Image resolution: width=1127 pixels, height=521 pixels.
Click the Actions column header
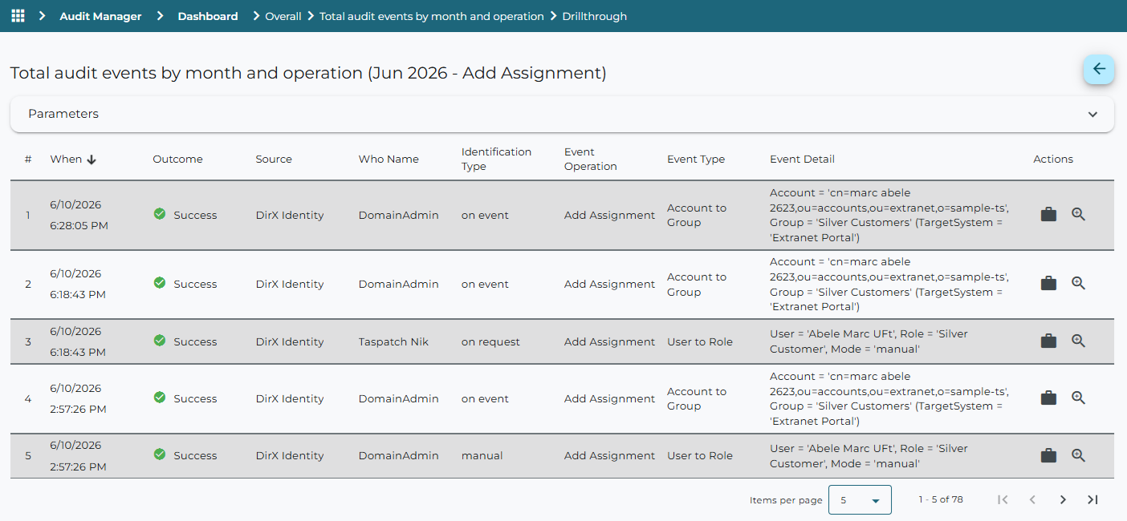coord(1053,160)
